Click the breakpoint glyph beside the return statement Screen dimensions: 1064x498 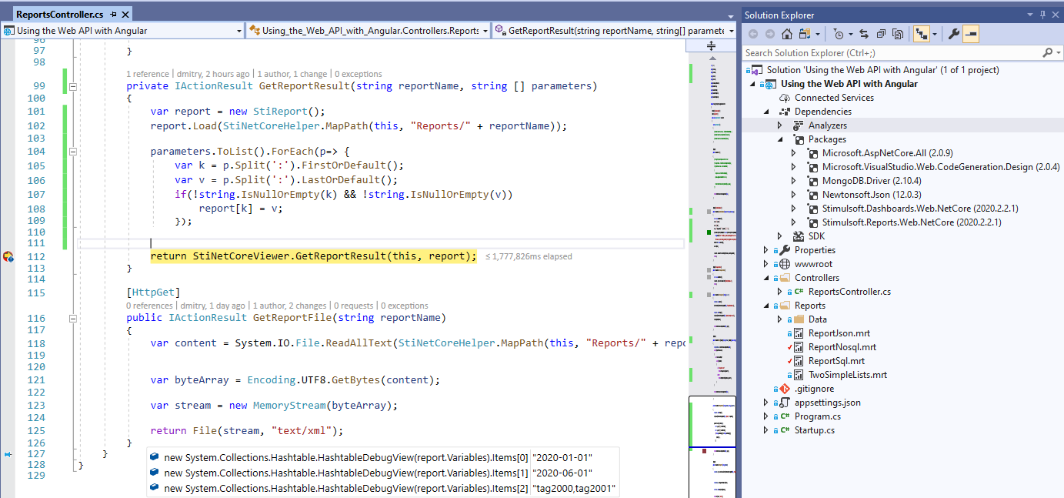pyautogui.click(x=8, y=256)
